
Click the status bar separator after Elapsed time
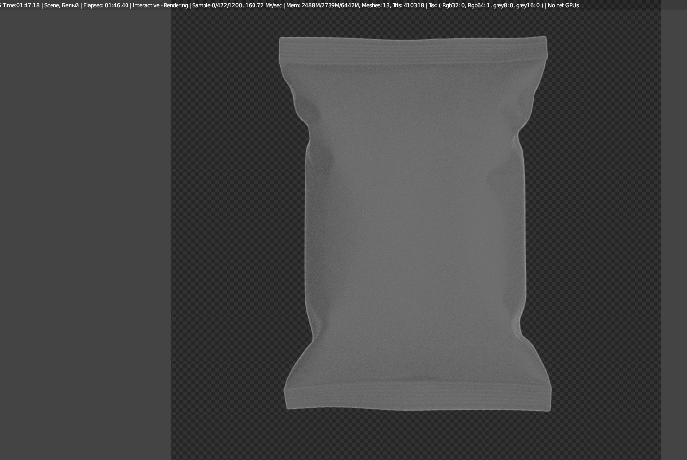tap(130, 5)
